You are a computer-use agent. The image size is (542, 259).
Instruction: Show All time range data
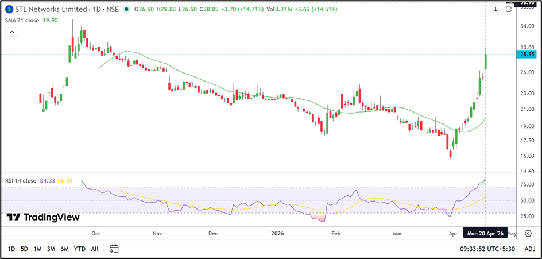(95, 249)
